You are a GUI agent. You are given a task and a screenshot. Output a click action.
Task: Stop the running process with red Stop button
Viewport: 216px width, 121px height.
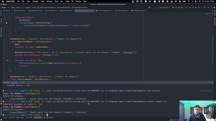tap(176, 7)
